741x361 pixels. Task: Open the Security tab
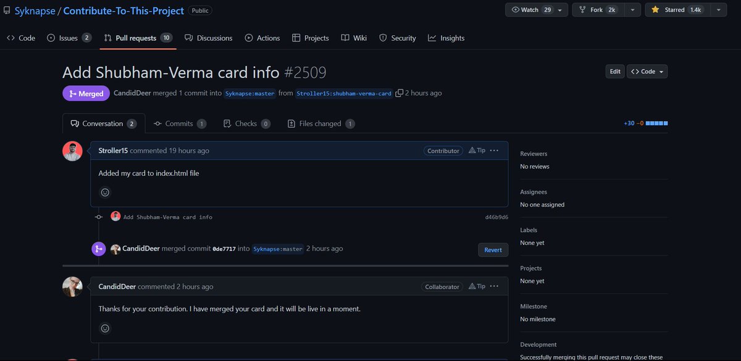tap(397, 38)
